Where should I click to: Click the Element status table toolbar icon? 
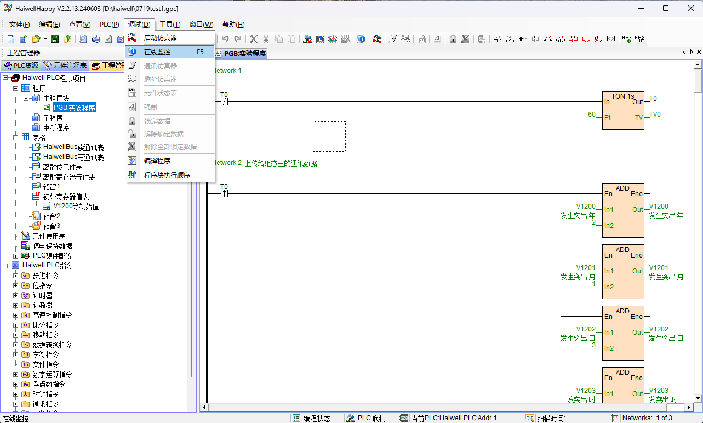click(422, 39)
